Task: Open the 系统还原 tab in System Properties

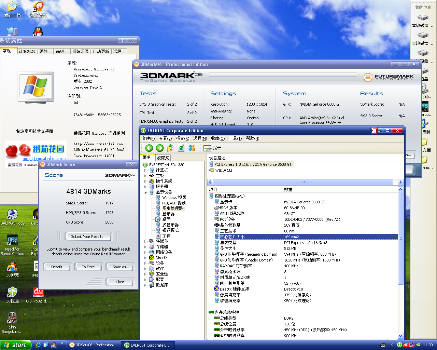Action: (x=80, y=51)
